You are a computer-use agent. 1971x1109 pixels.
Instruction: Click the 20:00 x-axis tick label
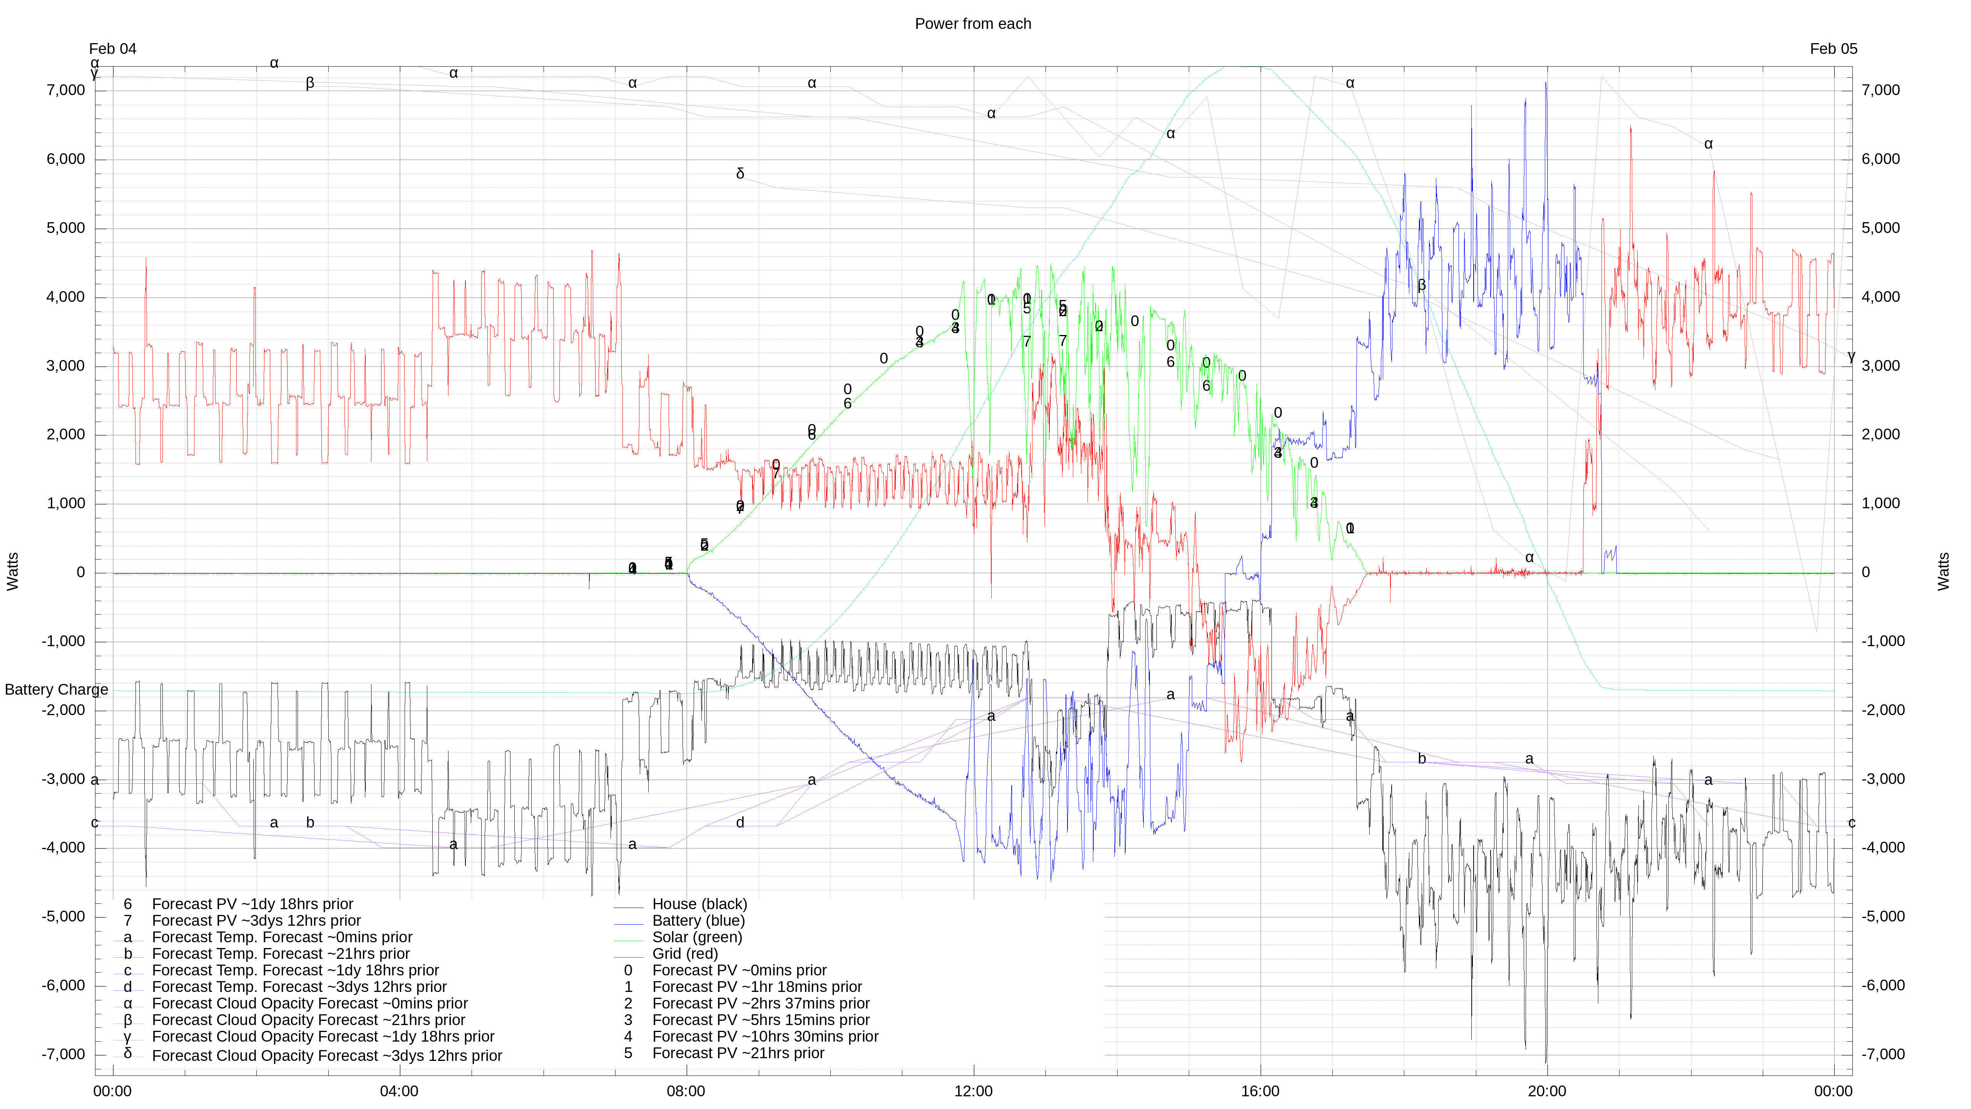pos(1546,1091)
